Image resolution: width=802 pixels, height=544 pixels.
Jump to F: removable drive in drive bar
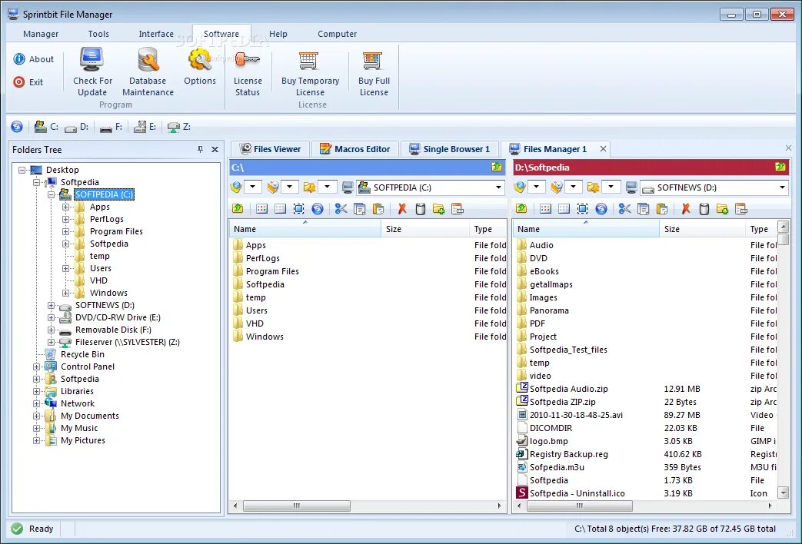coord(111,127)
